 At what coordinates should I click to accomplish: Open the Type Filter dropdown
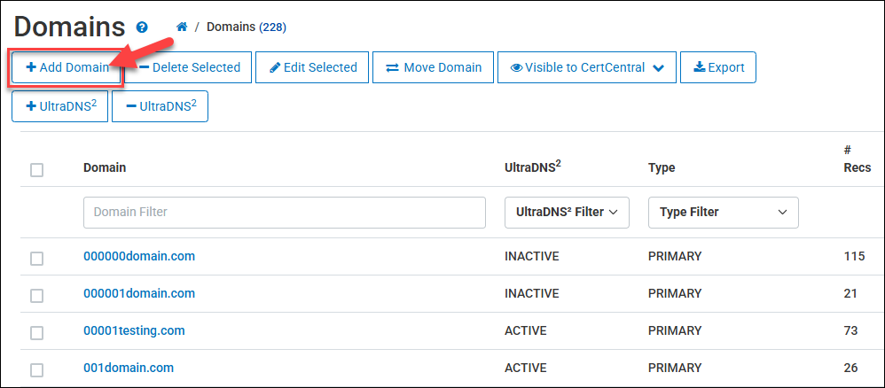[x=723, y=213]
